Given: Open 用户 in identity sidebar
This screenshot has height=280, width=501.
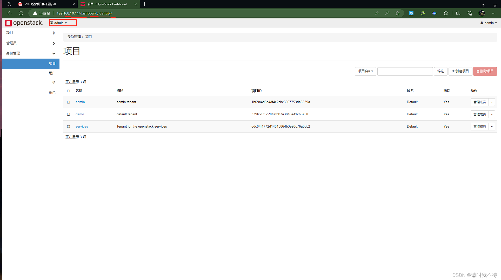Looking at the screenshot, I should (52, 73).
